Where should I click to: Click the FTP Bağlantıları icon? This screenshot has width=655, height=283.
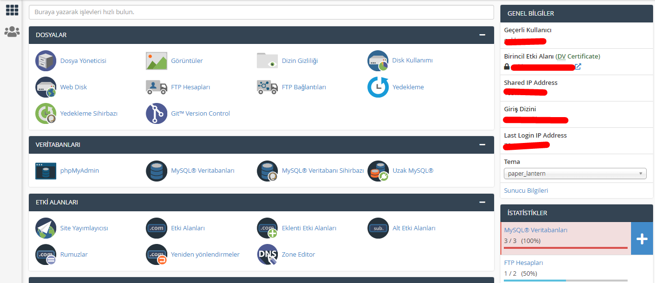pyautogui.click(x=268, y=87)
